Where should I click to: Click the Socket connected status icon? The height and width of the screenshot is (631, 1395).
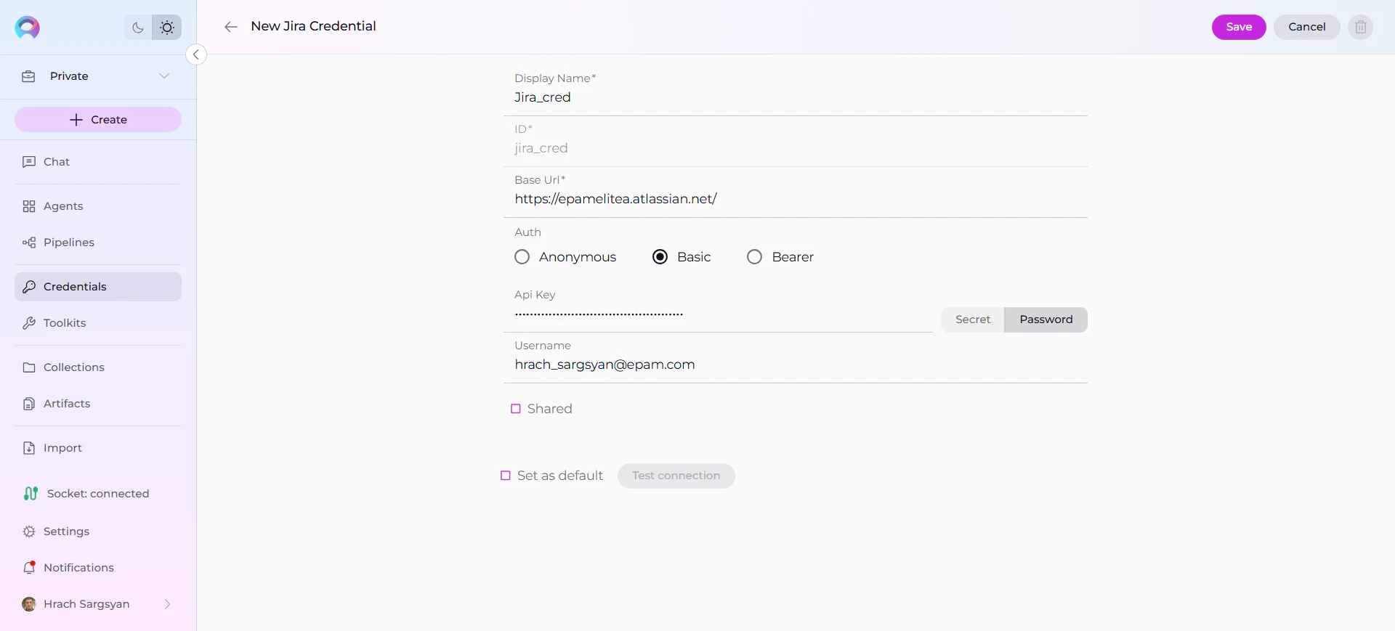point(31,494)
